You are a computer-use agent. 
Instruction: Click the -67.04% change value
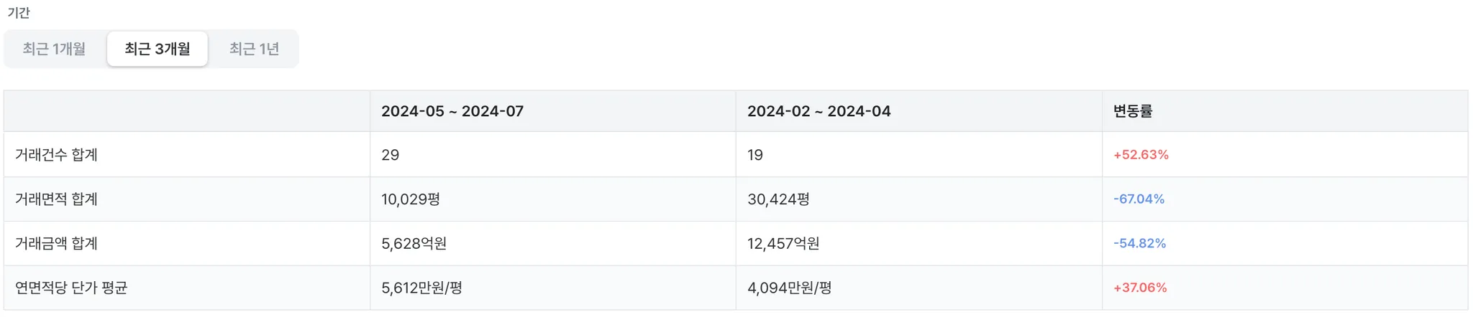(1139, 199)
